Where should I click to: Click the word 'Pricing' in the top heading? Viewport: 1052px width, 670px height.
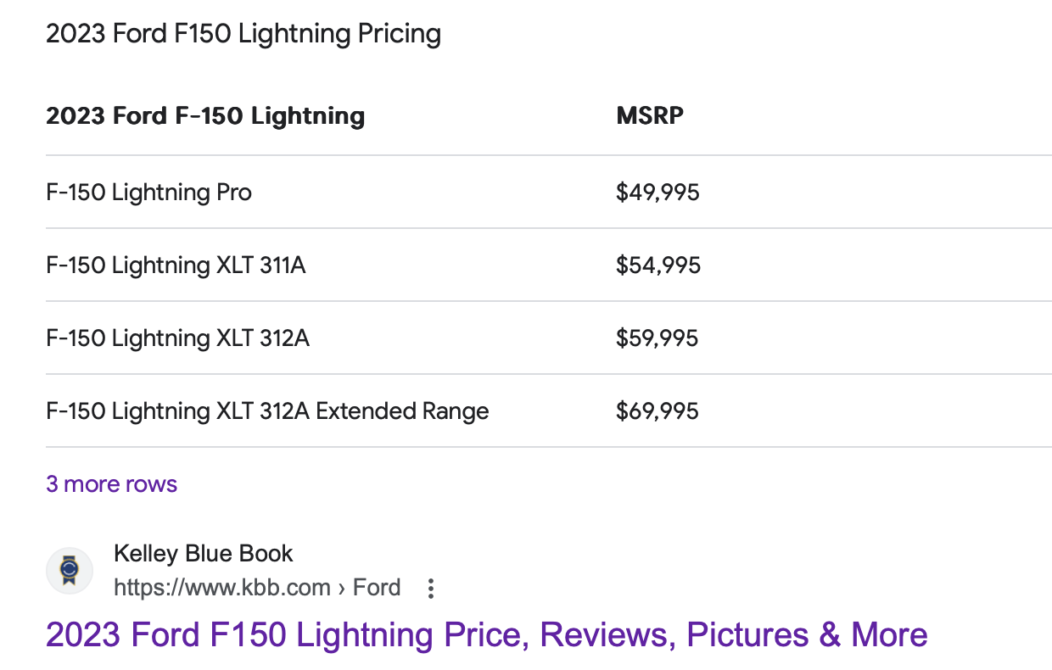398,34
